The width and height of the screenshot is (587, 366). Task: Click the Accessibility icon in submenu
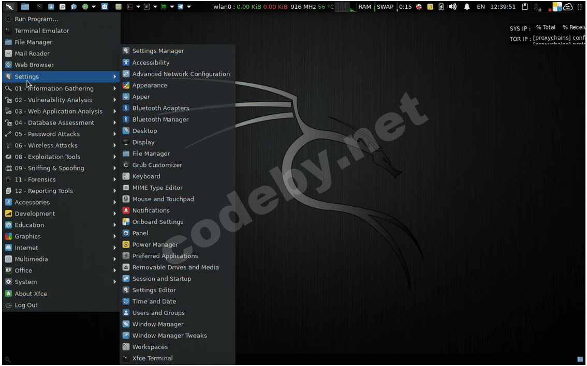pos(126,63)
